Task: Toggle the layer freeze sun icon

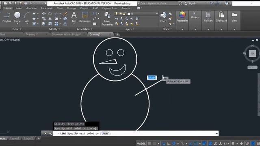Action: coord(120,14)
